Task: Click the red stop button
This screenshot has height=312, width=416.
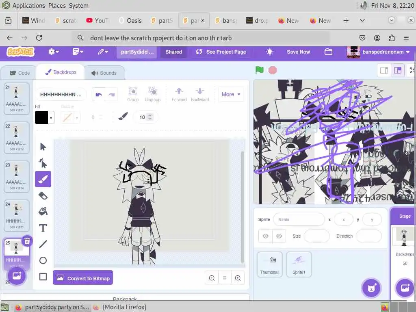Action: pyautogui.click(x=273, y=70)
